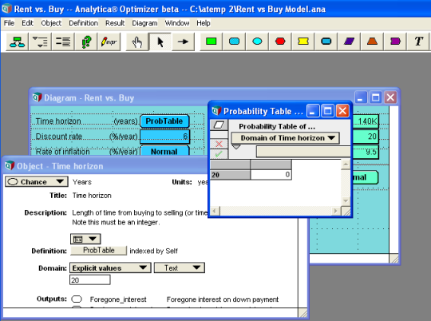The image size is (431, 321).
Task: Maximize the Probability Table window
Action: [x=328, y=111]
